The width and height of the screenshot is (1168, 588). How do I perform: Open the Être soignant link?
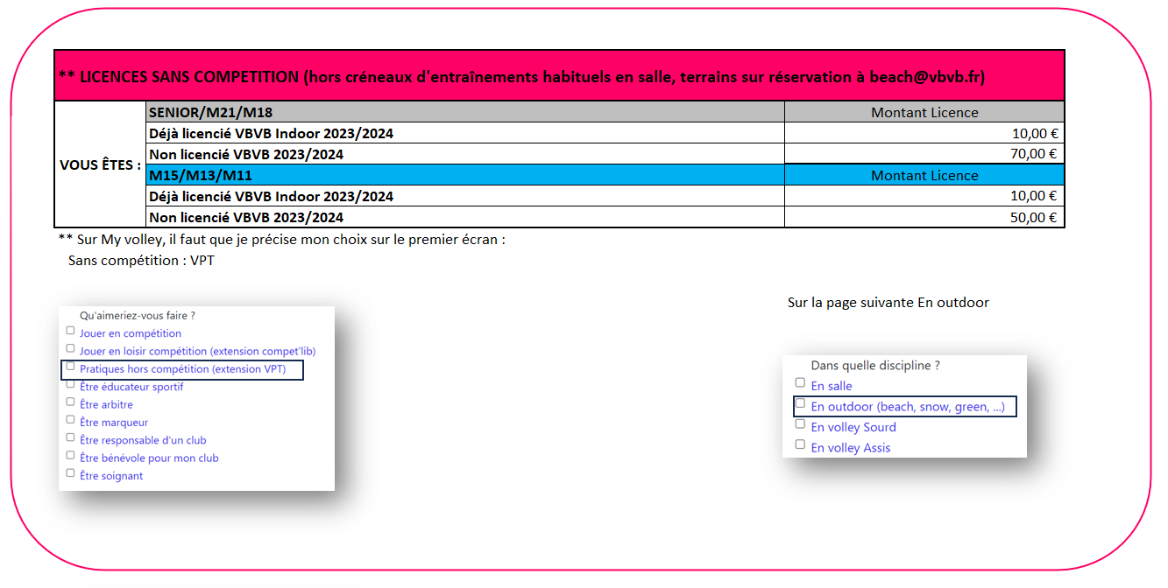pos(111,476)
